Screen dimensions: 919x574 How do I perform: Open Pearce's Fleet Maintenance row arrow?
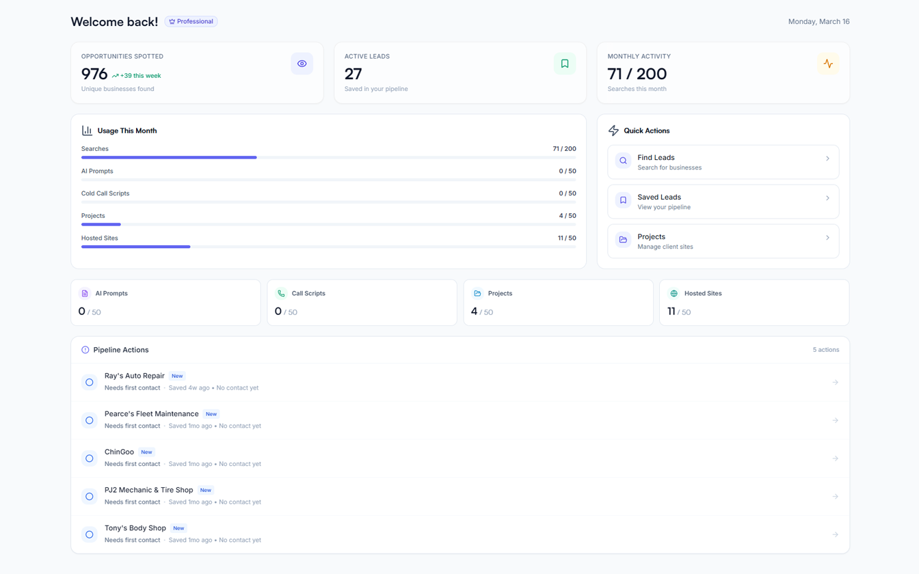click(836, 420)
